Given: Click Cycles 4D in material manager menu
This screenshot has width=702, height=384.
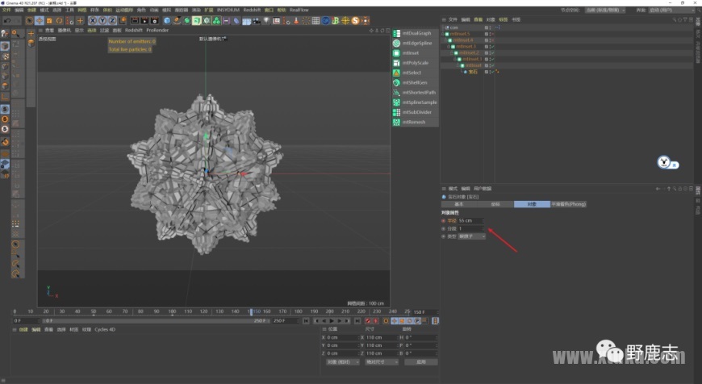Looking at the screenshot, I should (x=105, y=329).
